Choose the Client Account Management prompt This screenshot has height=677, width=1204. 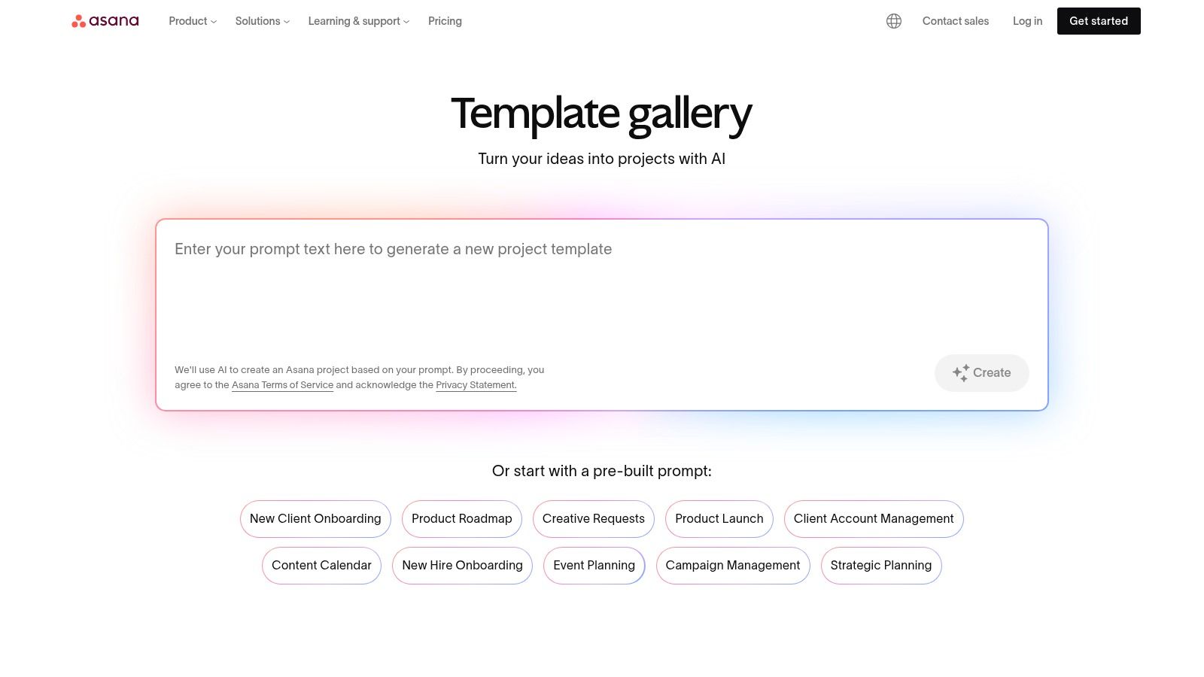point(873,518)
